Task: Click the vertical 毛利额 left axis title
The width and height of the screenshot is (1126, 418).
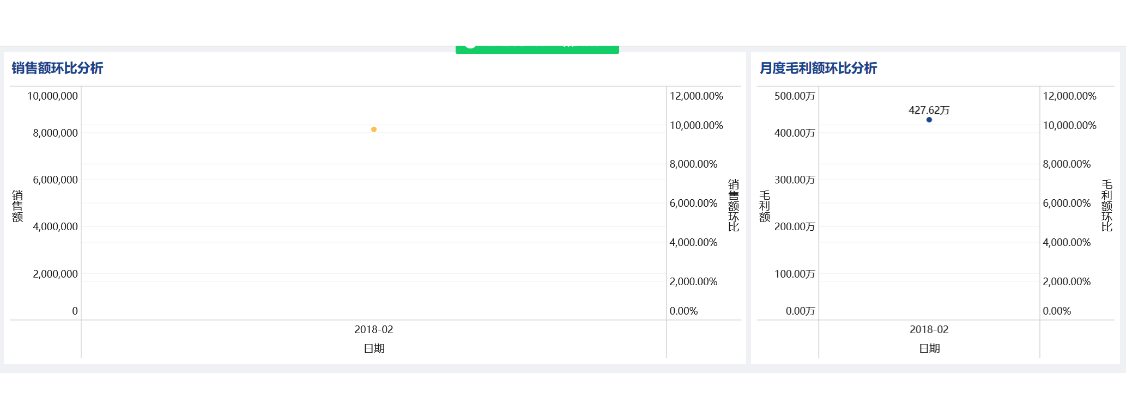Action: point(765,206)
